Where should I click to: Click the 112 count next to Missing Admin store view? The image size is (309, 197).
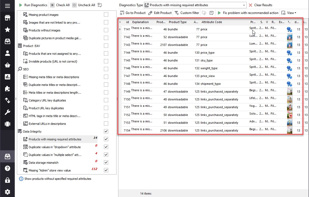94,169
